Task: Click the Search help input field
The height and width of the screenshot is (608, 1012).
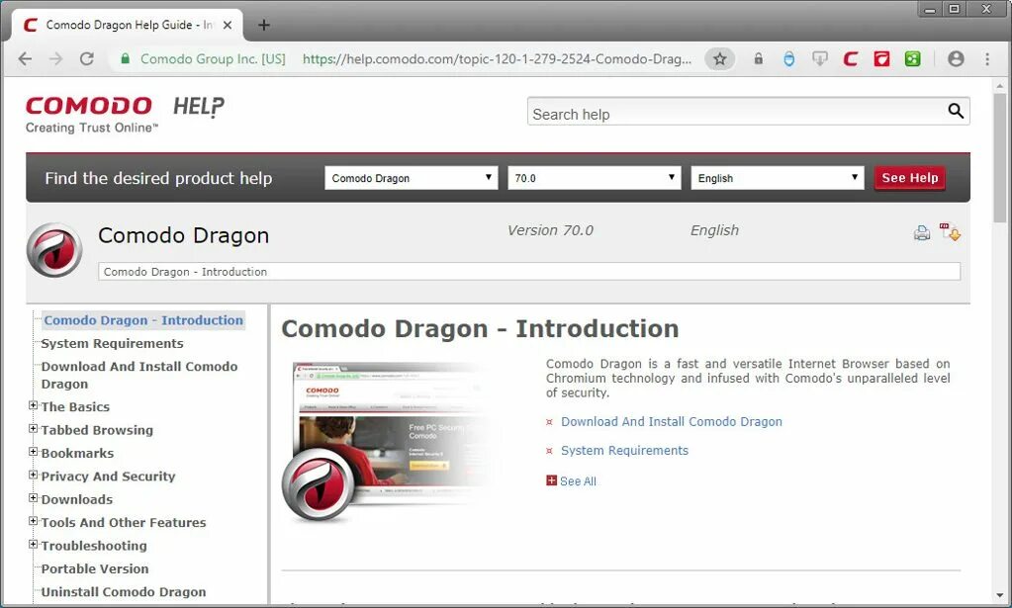Action: (736, 112)
